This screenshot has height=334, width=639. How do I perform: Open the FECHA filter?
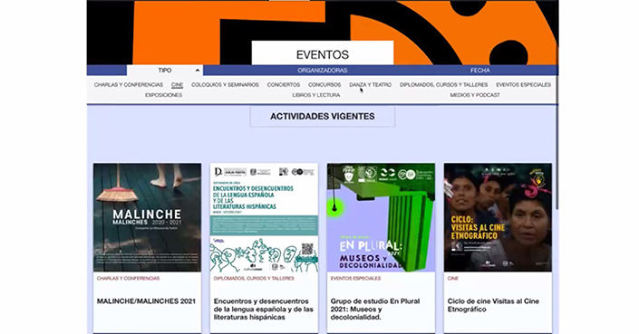(x=480, y=71)
